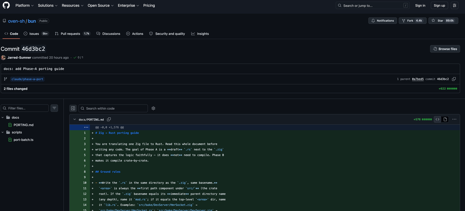Image resolution: width=465 pixels, height=211 pixels.
Task: Select PORTING.md in the file tree
Action: tap(24, 125)
